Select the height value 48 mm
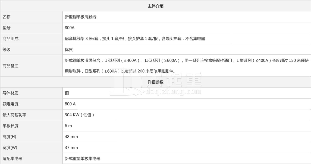Image resolution: width=311 pixels, height=164 pixels. [x=71, y=137]
